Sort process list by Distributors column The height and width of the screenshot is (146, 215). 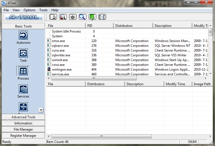pyautogui.click(x=133, y=26)
